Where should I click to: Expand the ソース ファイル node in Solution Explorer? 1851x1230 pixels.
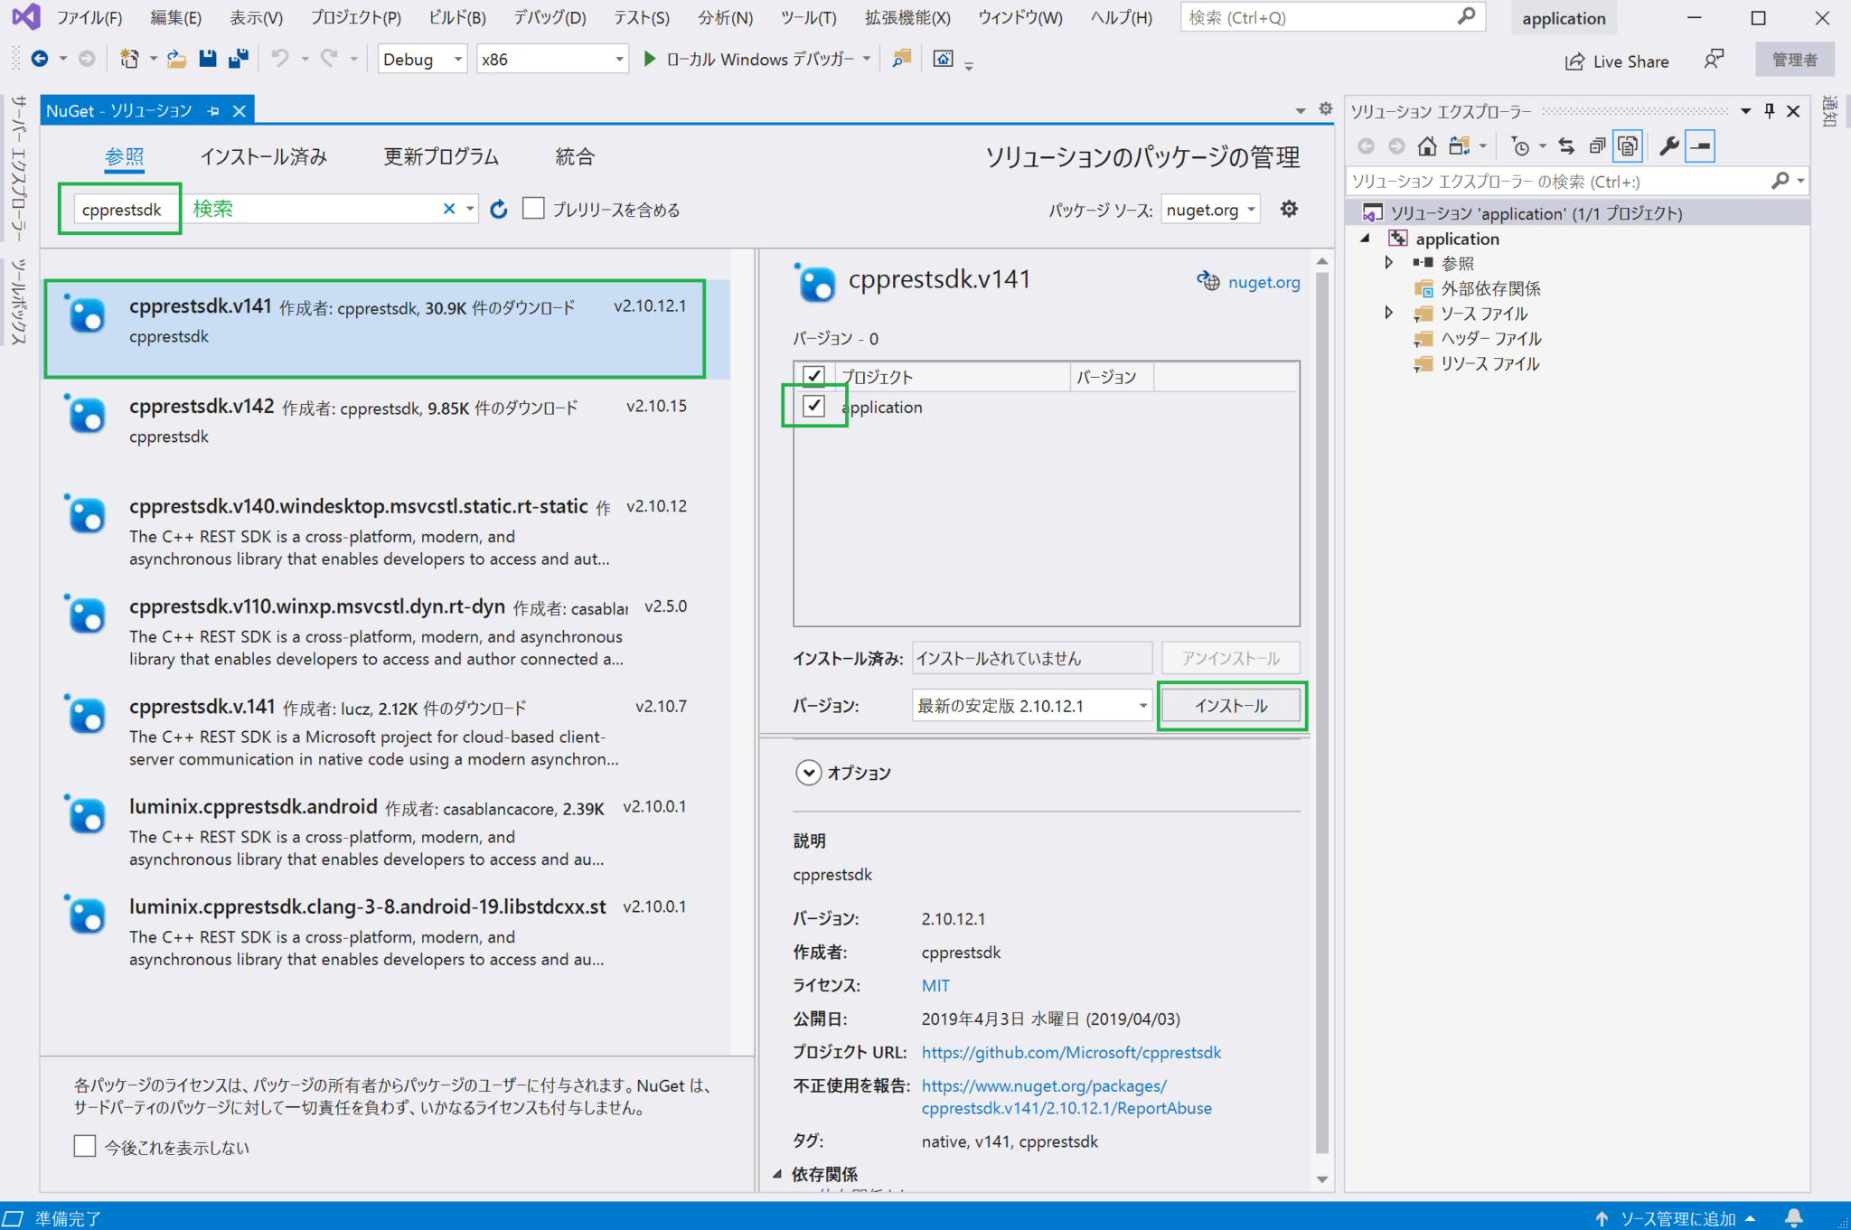(1389, 313)
